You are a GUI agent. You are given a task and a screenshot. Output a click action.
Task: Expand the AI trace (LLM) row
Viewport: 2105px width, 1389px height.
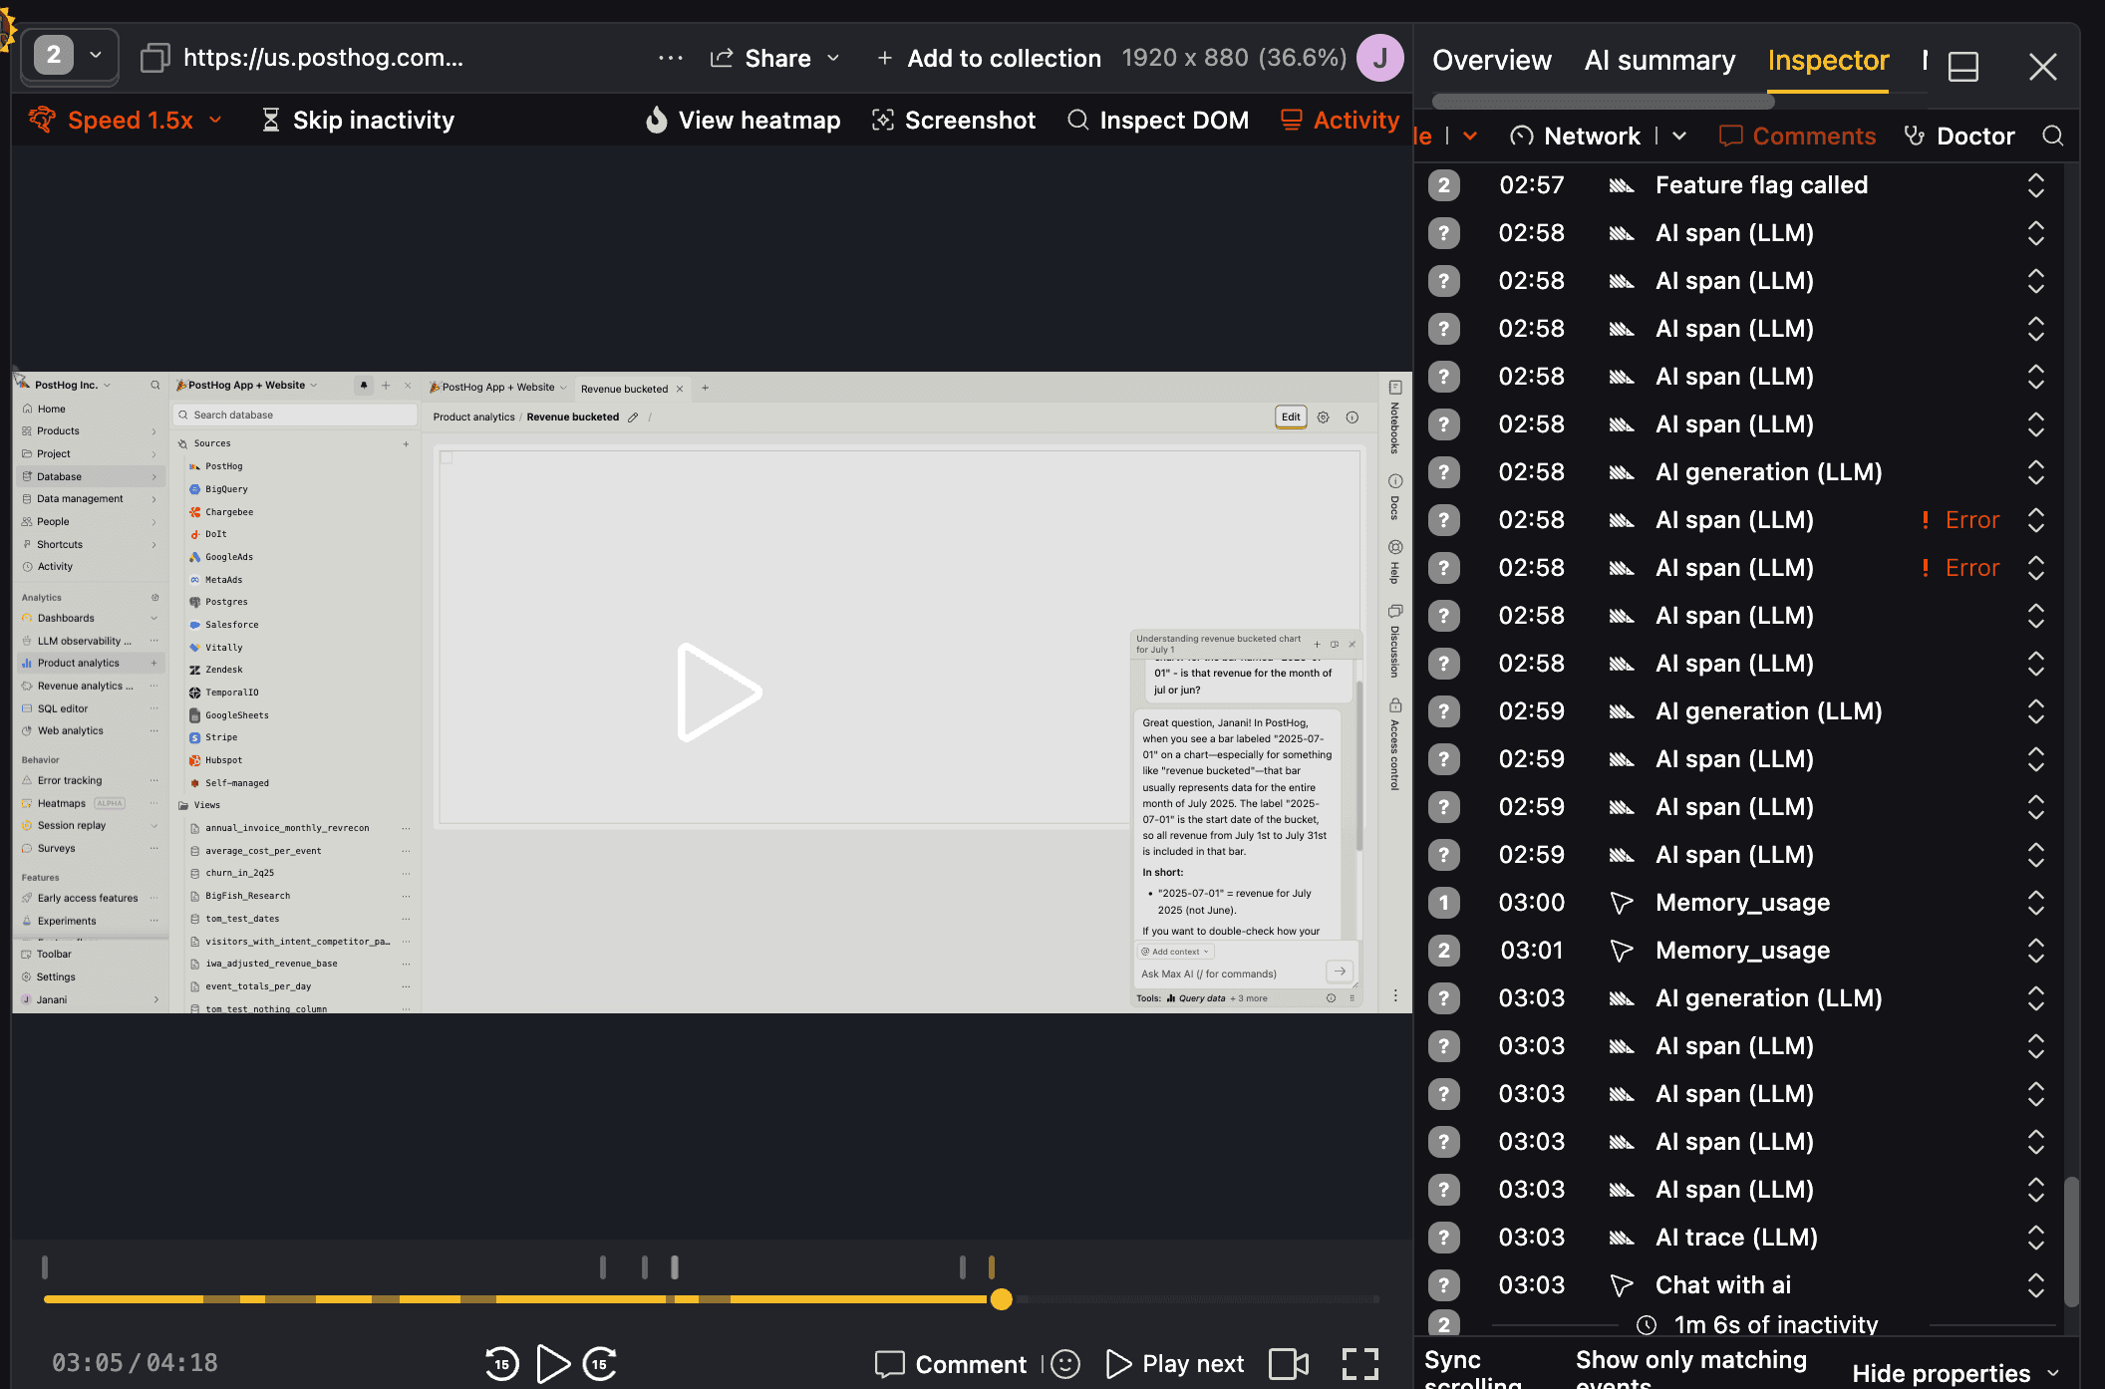coord(2036,1238)
